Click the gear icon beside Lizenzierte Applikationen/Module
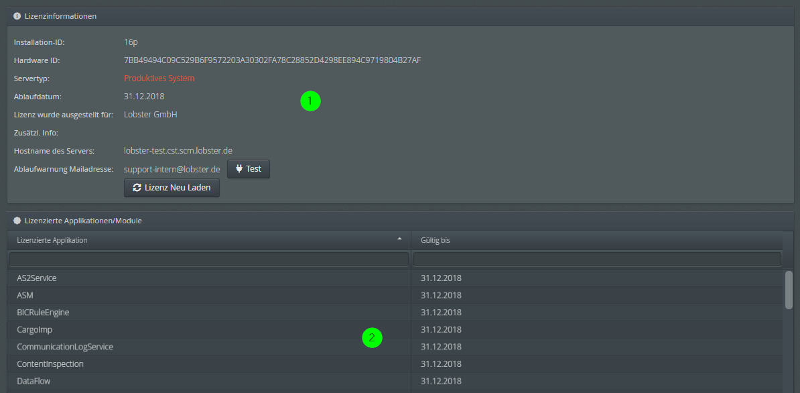The width and height of the screenshot is (800, 393). (x=16, y=220)
